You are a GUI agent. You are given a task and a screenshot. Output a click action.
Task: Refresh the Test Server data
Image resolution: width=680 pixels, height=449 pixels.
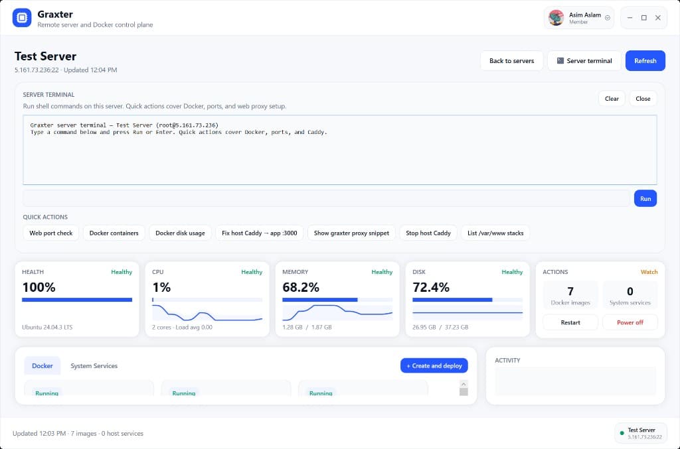click(645, 60)
